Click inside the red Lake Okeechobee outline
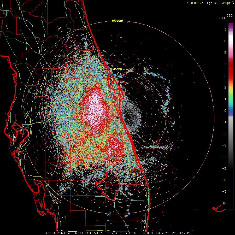The image size is (235, 235). [110, 185]
